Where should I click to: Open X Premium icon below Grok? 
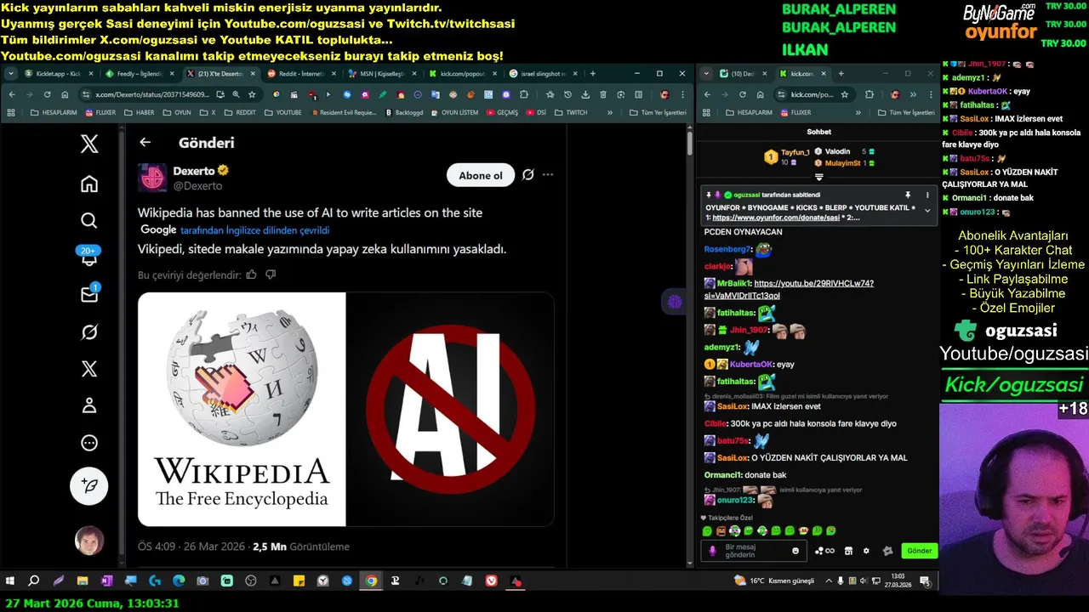89,369
